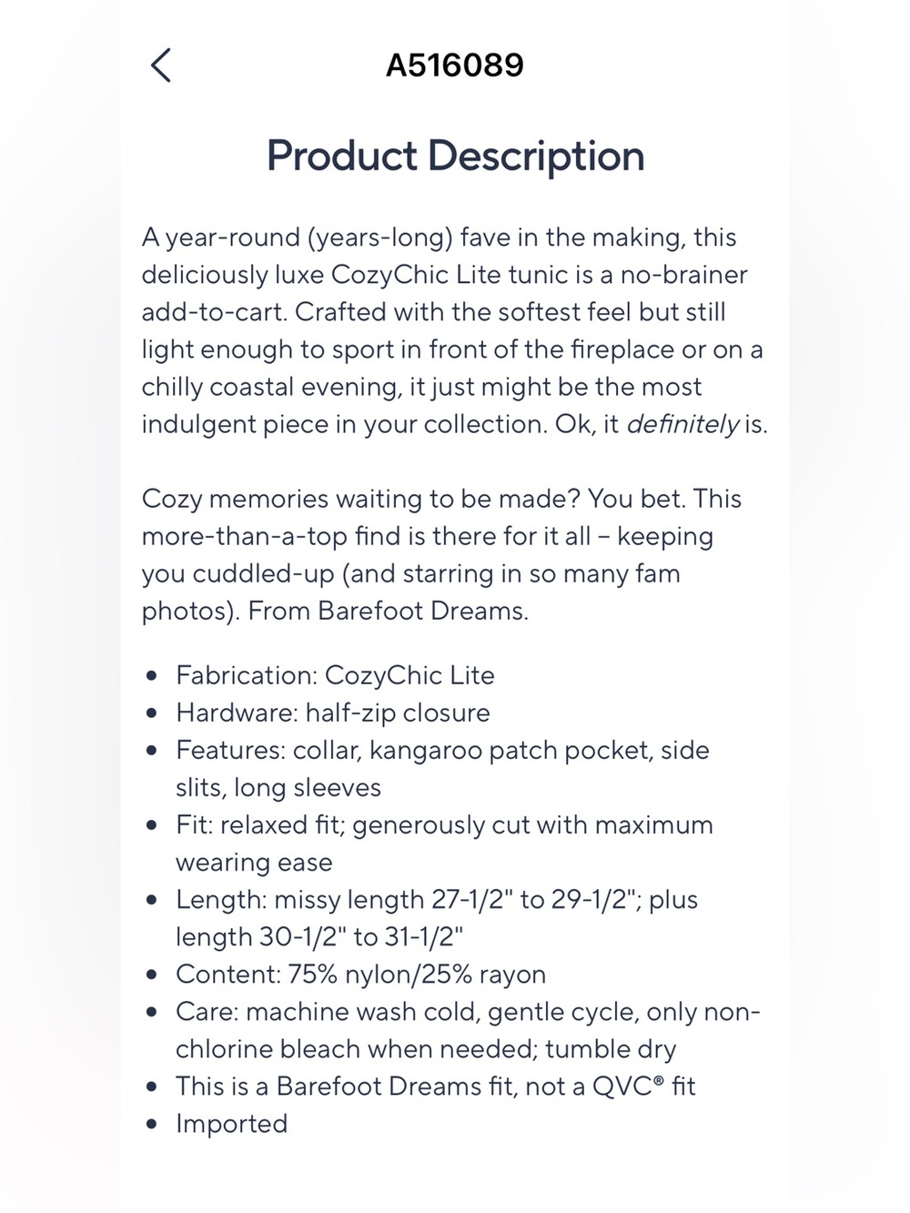Select the Hardware: half-zip closure bullet

332,713
